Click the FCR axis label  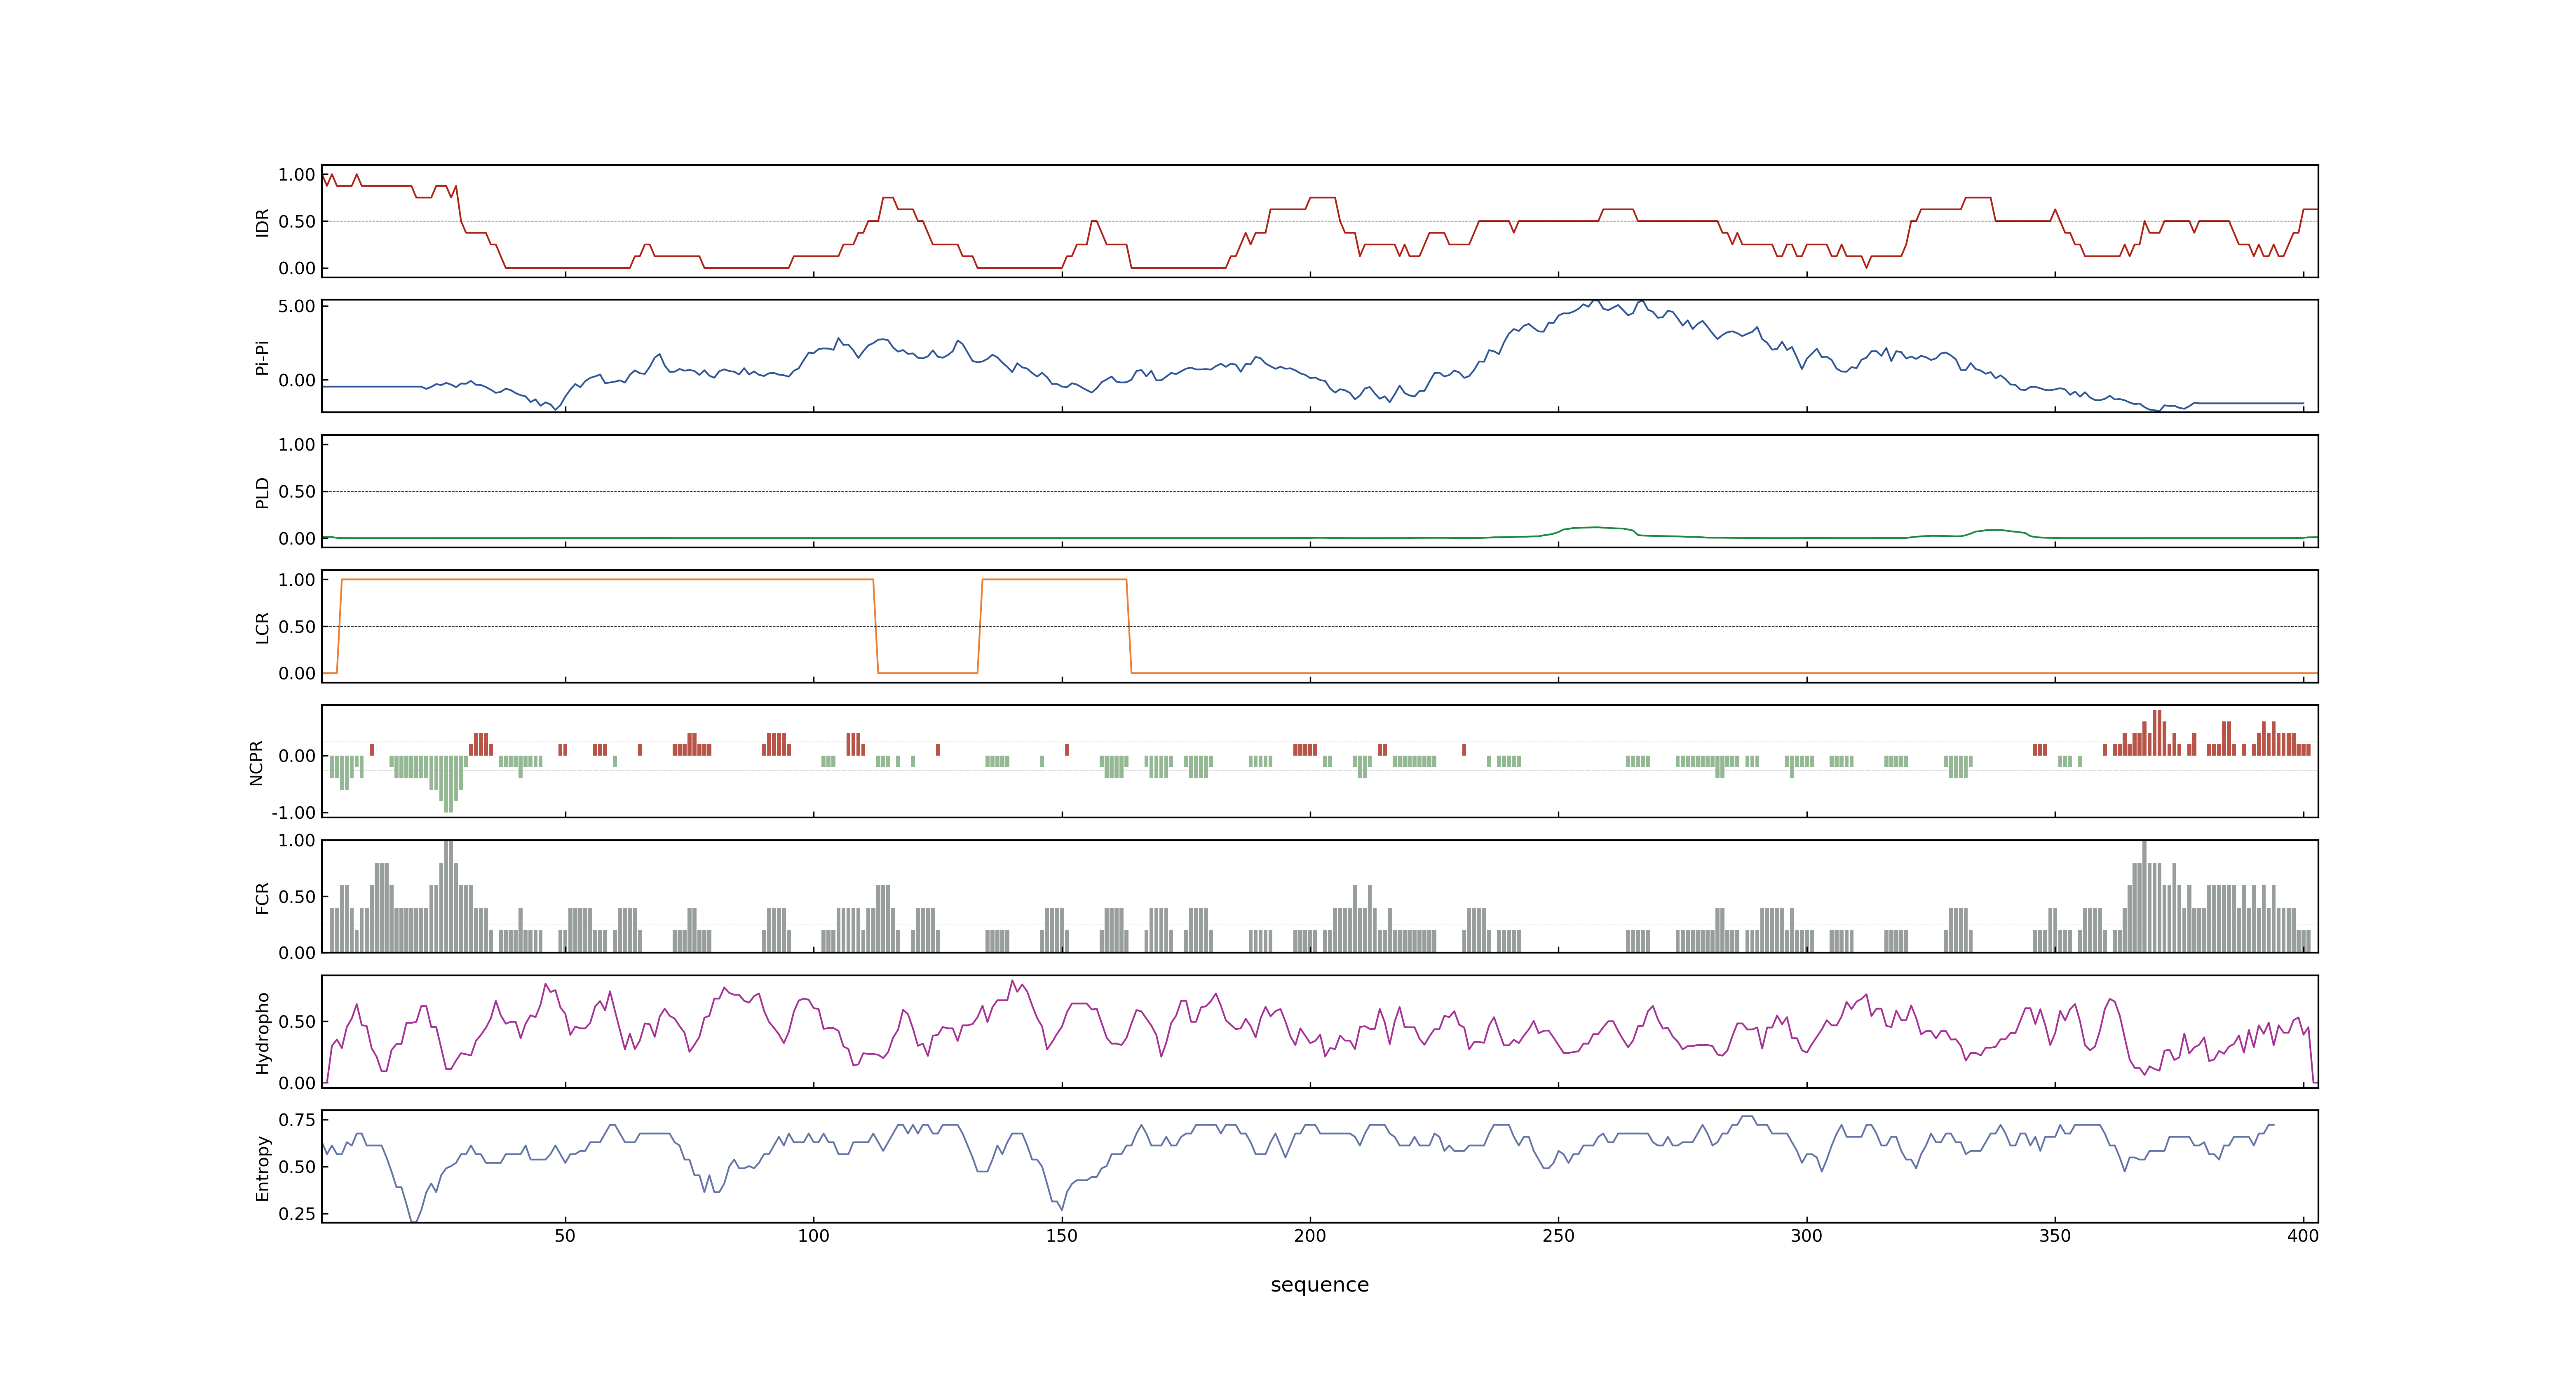263,897
